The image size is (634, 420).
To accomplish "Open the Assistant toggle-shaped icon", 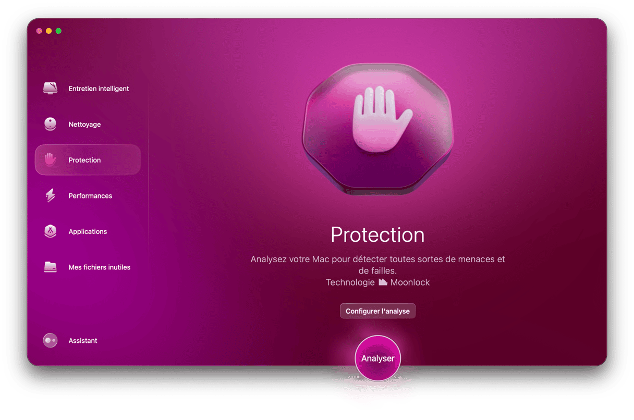I will pos(50,340).
